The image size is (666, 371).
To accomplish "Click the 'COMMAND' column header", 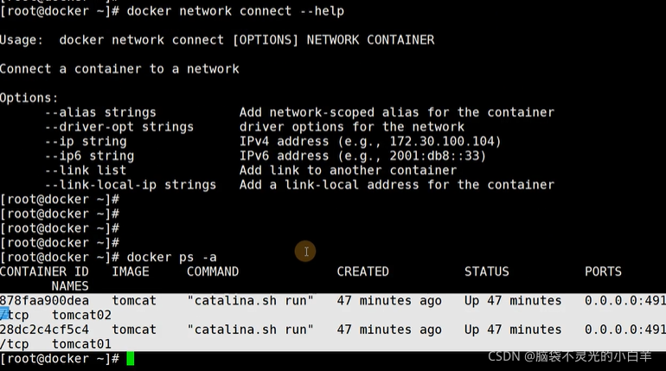I will [213, 272].
